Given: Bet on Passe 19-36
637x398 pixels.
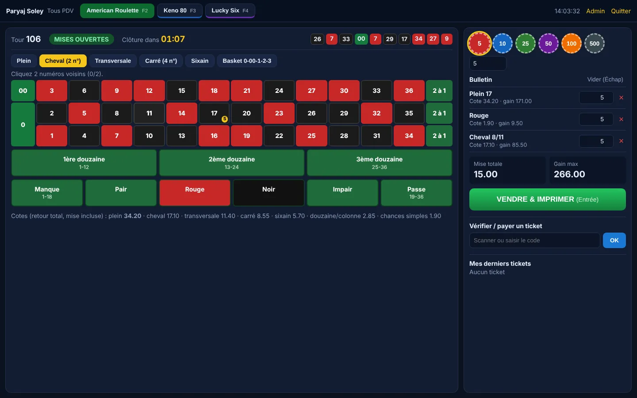Looking at the screenshot, I should (x=416, y=193).
